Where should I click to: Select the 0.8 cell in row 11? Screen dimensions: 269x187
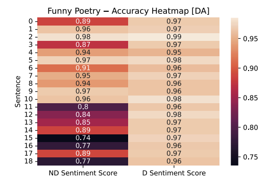(83, 107)
